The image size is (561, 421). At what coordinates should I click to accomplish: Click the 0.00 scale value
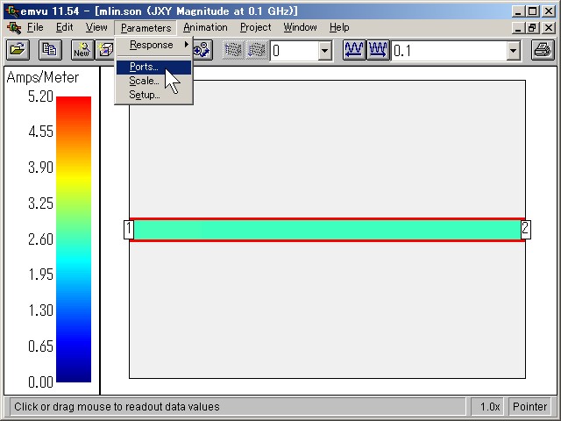(41, 382)
